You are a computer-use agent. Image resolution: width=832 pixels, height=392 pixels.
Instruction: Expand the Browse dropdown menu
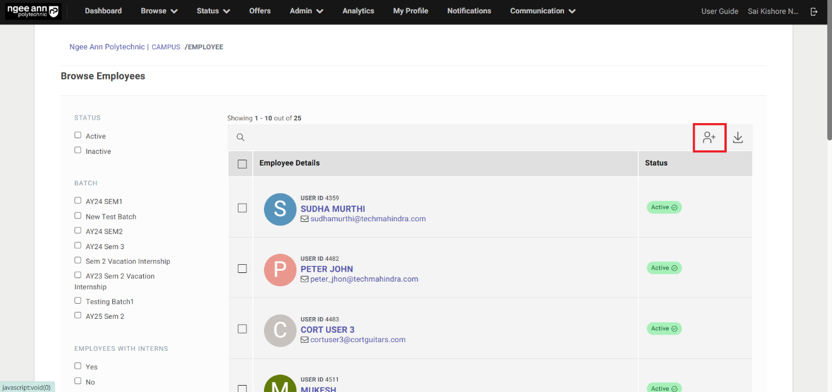pyautogui.click(x=159, y=11)
